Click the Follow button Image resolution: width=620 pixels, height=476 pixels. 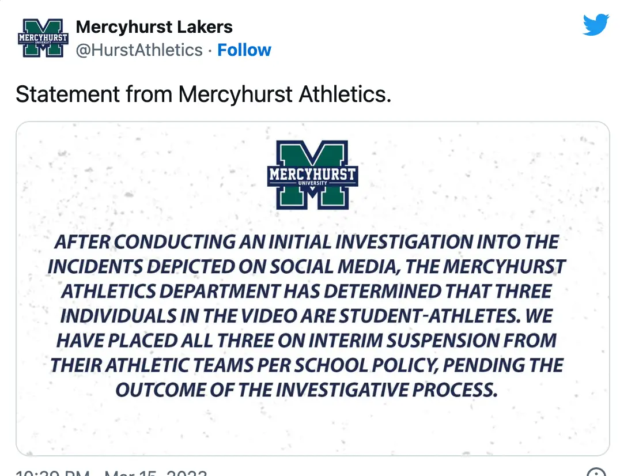click(244, 50)
